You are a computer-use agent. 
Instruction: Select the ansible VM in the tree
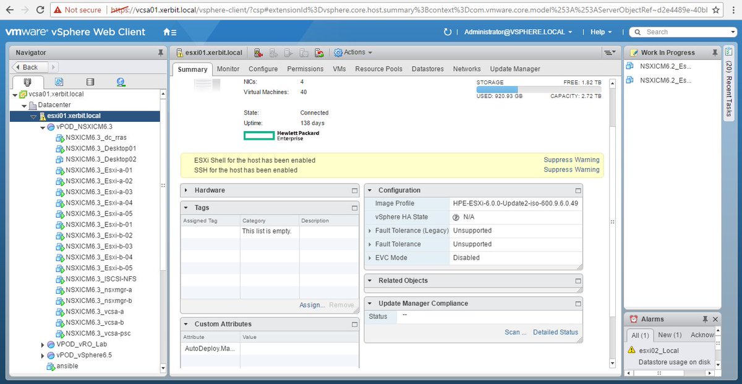[67, 366]
